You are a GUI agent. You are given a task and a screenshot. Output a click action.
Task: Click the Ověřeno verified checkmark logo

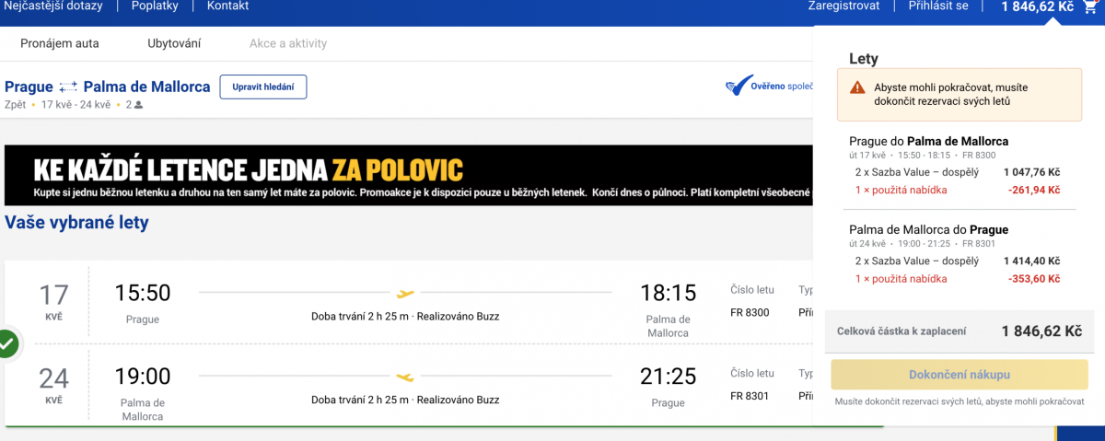pyautogui.click(x=739, y=87)
